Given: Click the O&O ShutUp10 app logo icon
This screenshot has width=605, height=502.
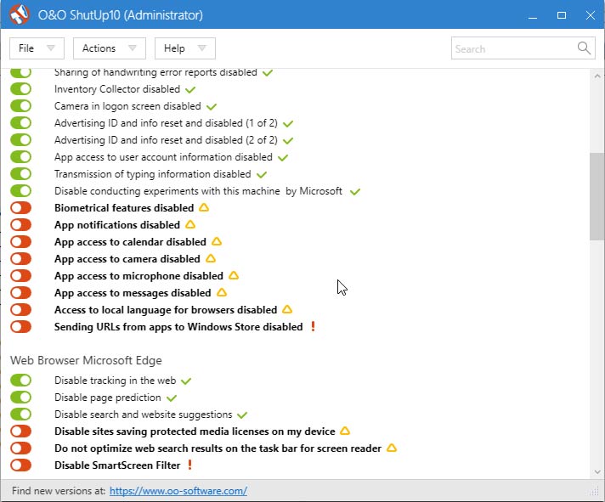Looking at the screenshot, I should click(19, 14).
